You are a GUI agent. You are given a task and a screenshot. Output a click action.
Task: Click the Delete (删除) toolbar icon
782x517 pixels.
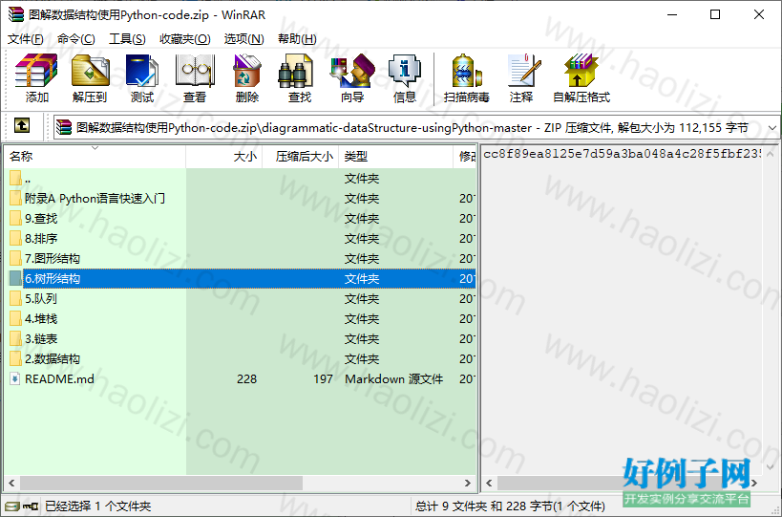[247, 71]
